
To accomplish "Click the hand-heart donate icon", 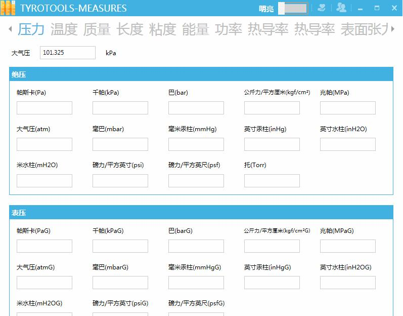I will click(x=321, y=8).
